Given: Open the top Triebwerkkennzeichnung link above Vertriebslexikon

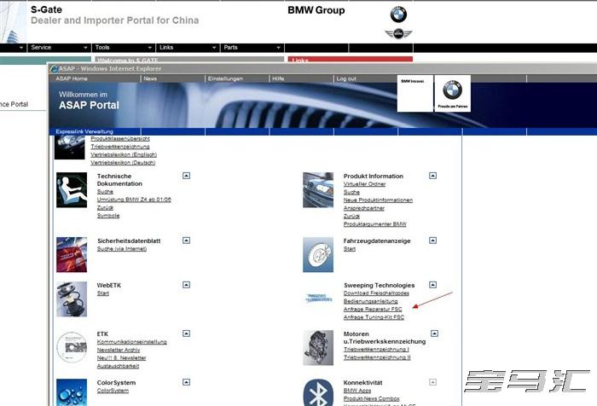Looking at the screenshot, I should [120, 147].
